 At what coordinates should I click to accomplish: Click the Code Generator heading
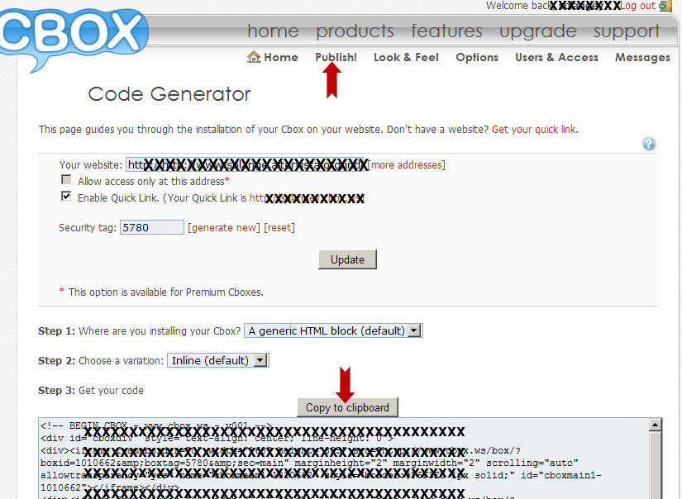[169, 94]
